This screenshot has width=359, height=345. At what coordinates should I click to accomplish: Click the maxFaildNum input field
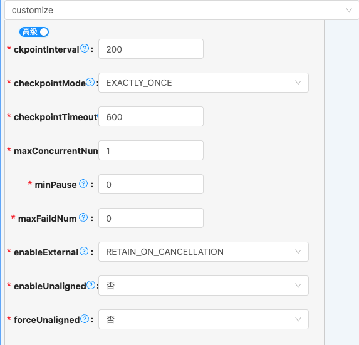(x=151, y=218)
